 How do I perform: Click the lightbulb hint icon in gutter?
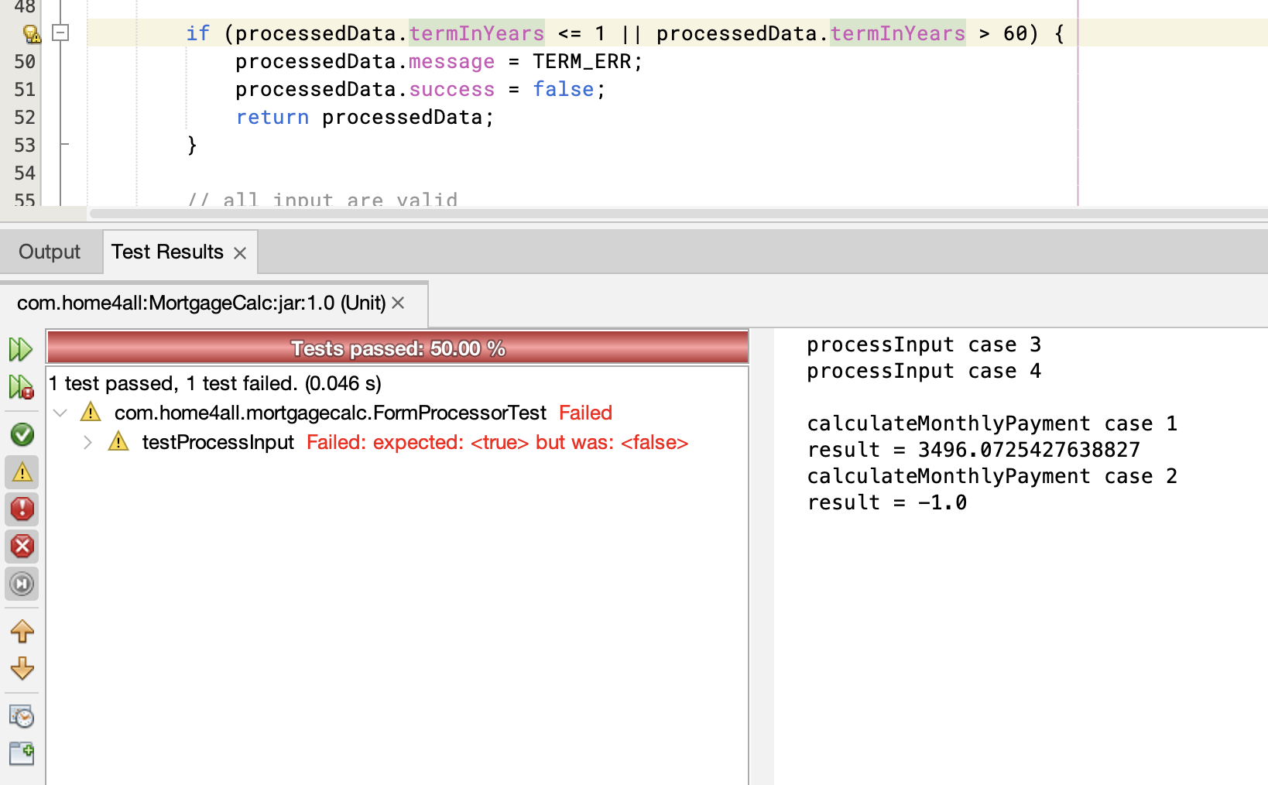[31, 33]
